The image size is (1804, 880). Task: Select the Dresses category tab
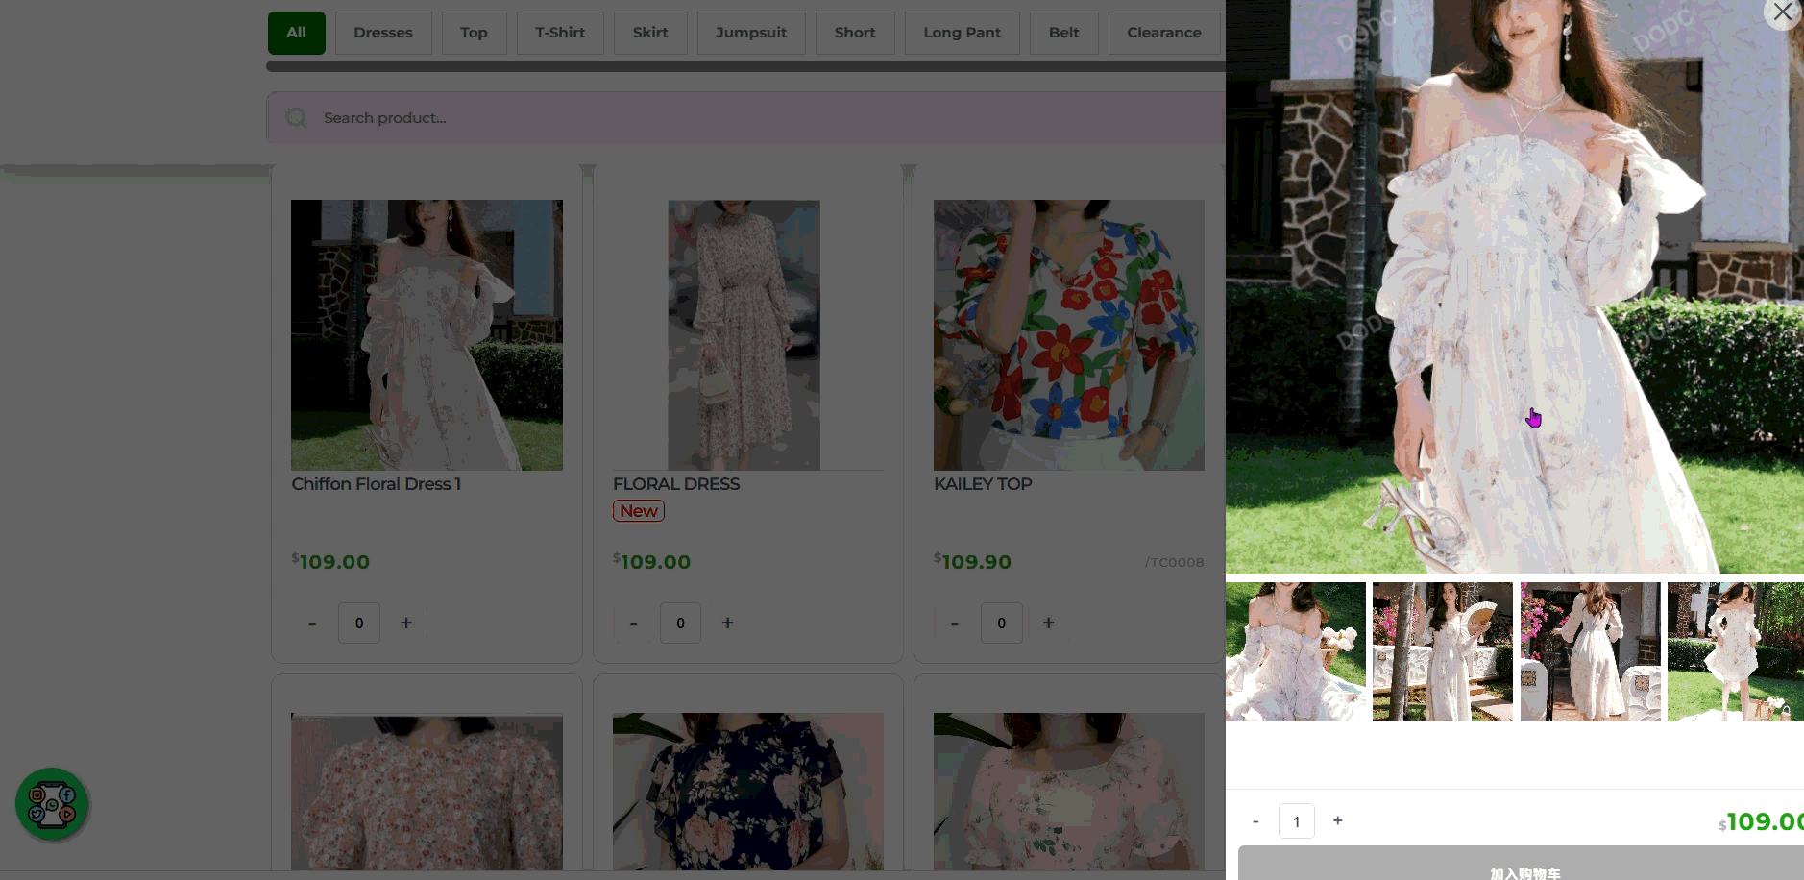point(382,33)
